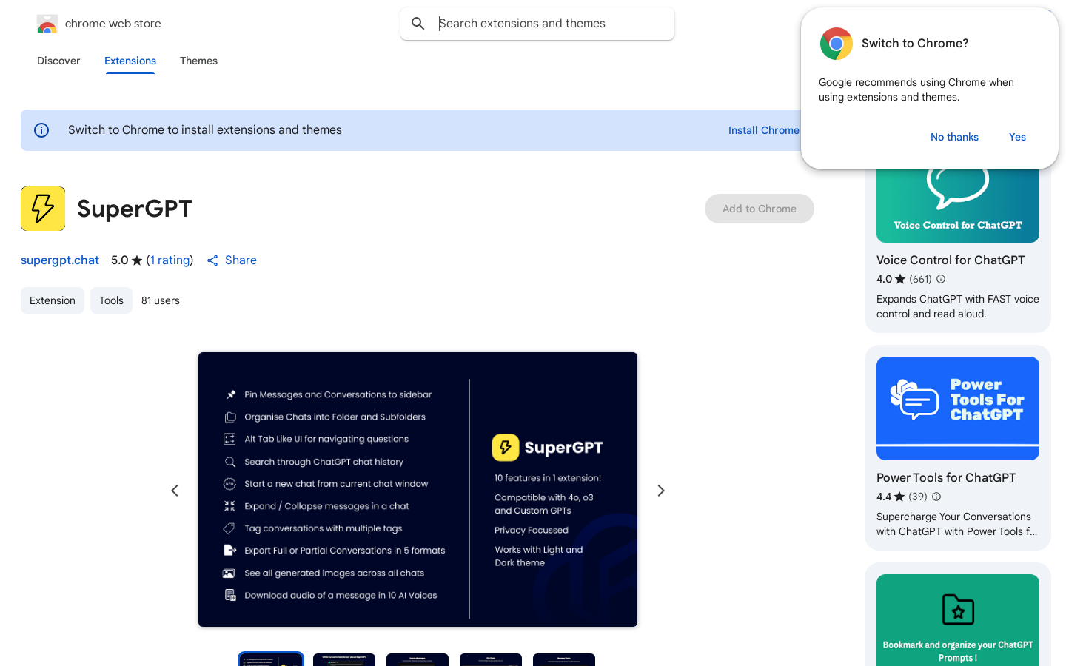Select the fourth screenshot thumbnail
This screenshot has height=666, width=1066.
(491, 659)
